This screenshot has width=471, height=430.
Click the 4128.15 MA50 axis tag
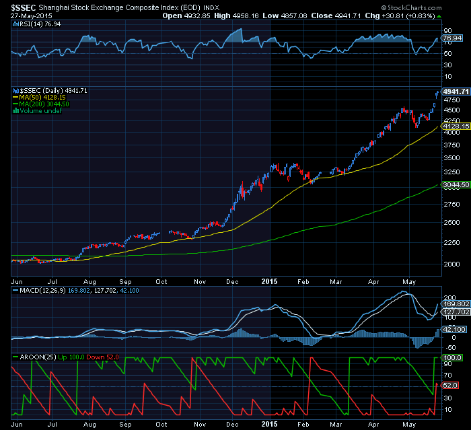456,127
